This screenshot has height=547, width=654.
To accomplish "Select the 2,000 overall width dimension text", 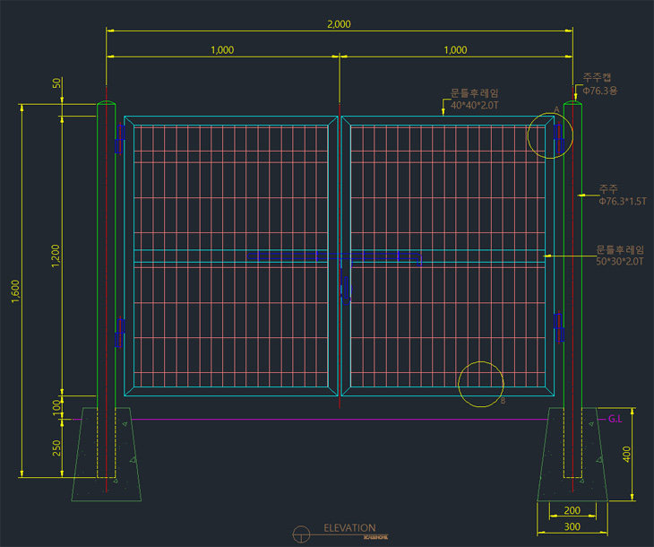I will (x=339, y=24).
